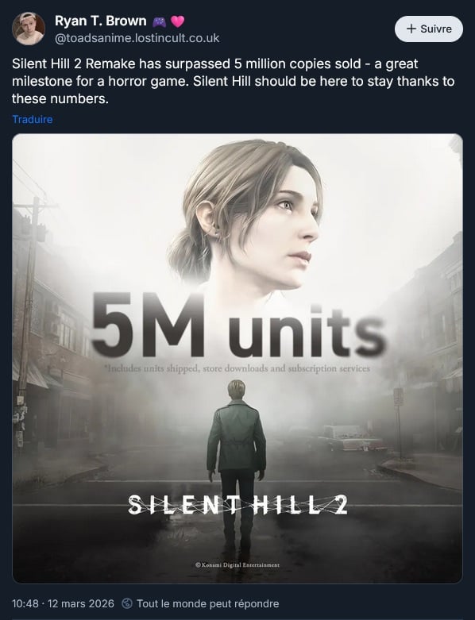Screen dimensions: 475x620
Task: Click the SILENT HILL 2 logo in image
Action: pyautogui.click(x=237, y=505)
